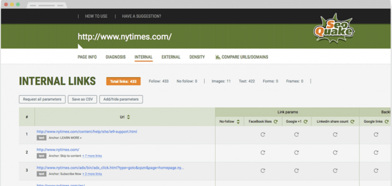This screenshot has height=186, width=392.
Task: Load Google +1 for adx_click.html row
Action: pyautogui.click(x=296, y=170)
